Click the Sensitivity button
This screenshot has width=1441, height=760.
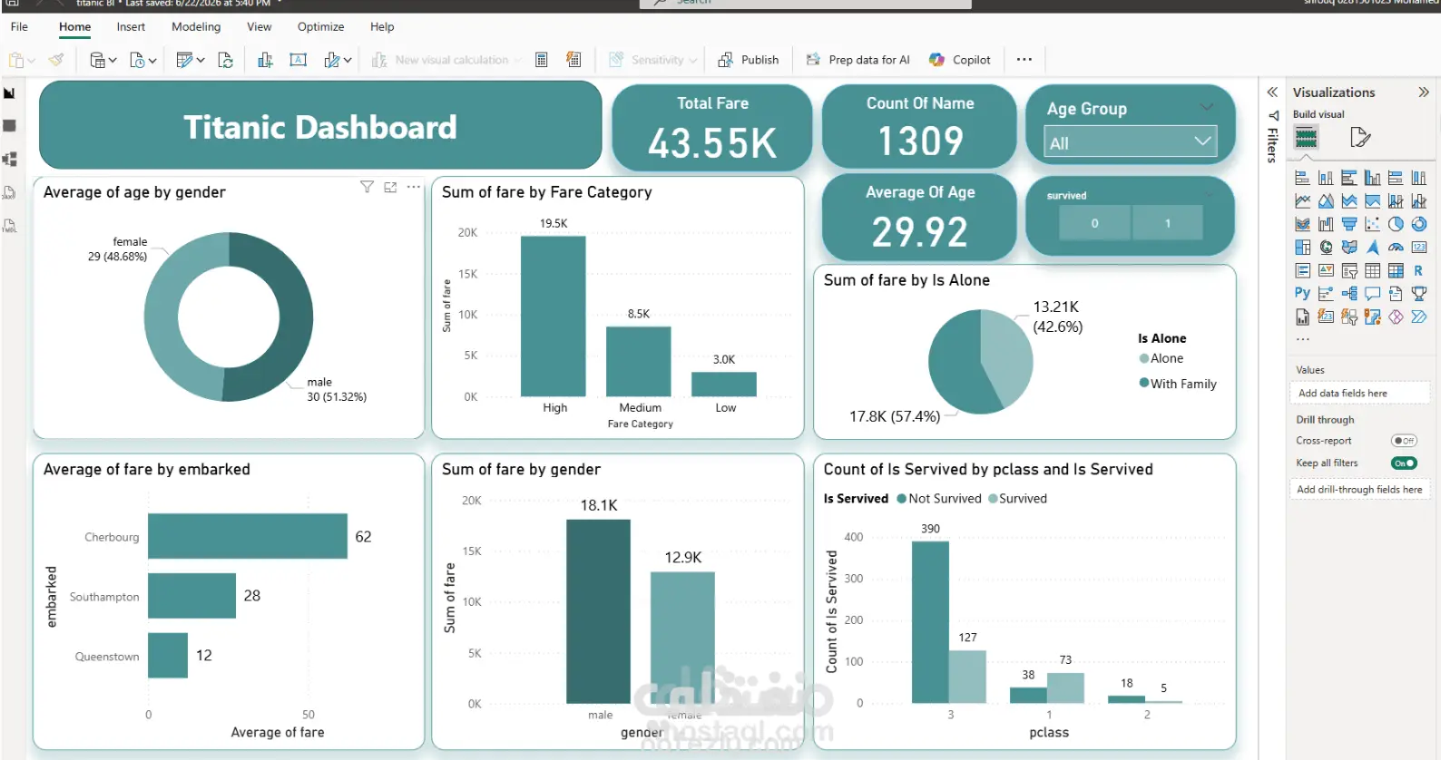point(652,60)
